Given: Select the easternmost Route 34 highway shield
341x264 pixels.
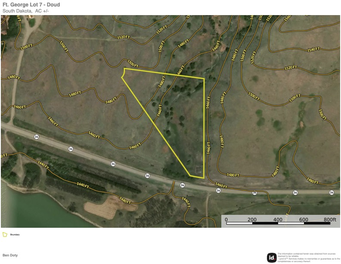Looking at the screenshot, I should pyautogui.click(x=332, y=192).
